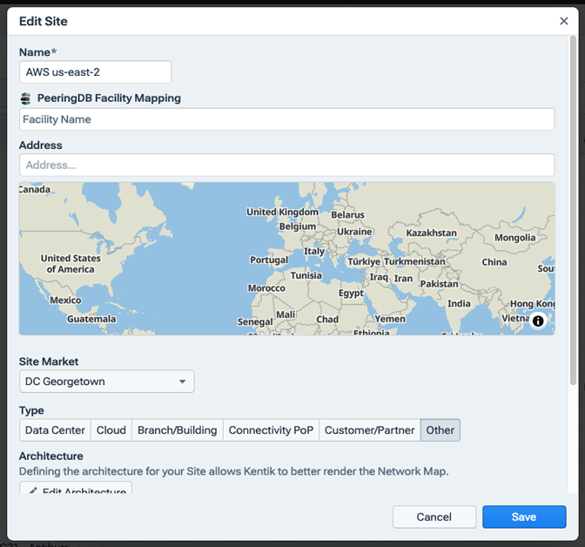Open the map info icon
The image size is (585, 547).
[538, 321]
